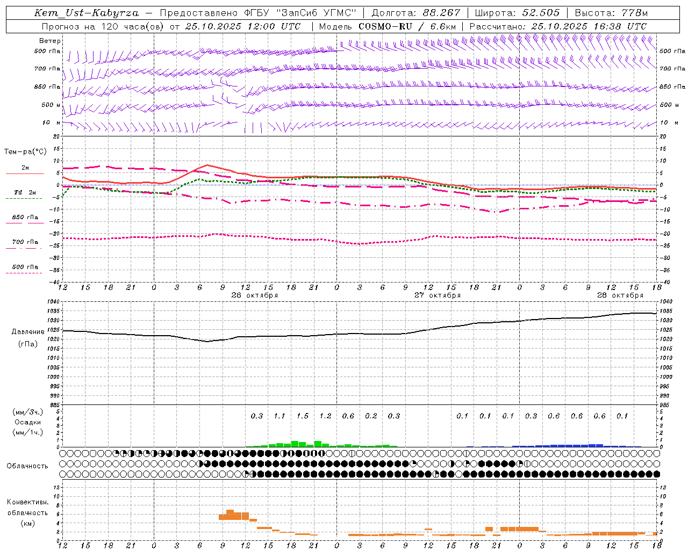Click the 27 октября date label on the temperature axis
The width and height of the screenshot is (688, 550).
tap(438, 295)
